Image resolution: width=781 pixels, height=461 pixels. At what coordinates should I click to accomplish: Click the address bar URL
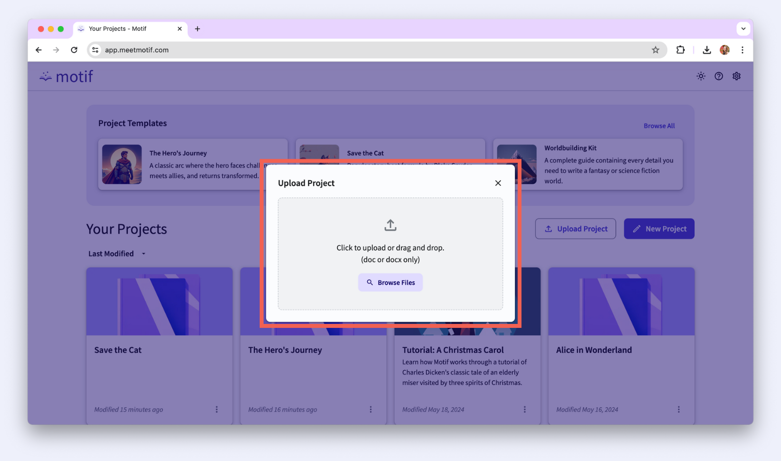coord(137,50)
